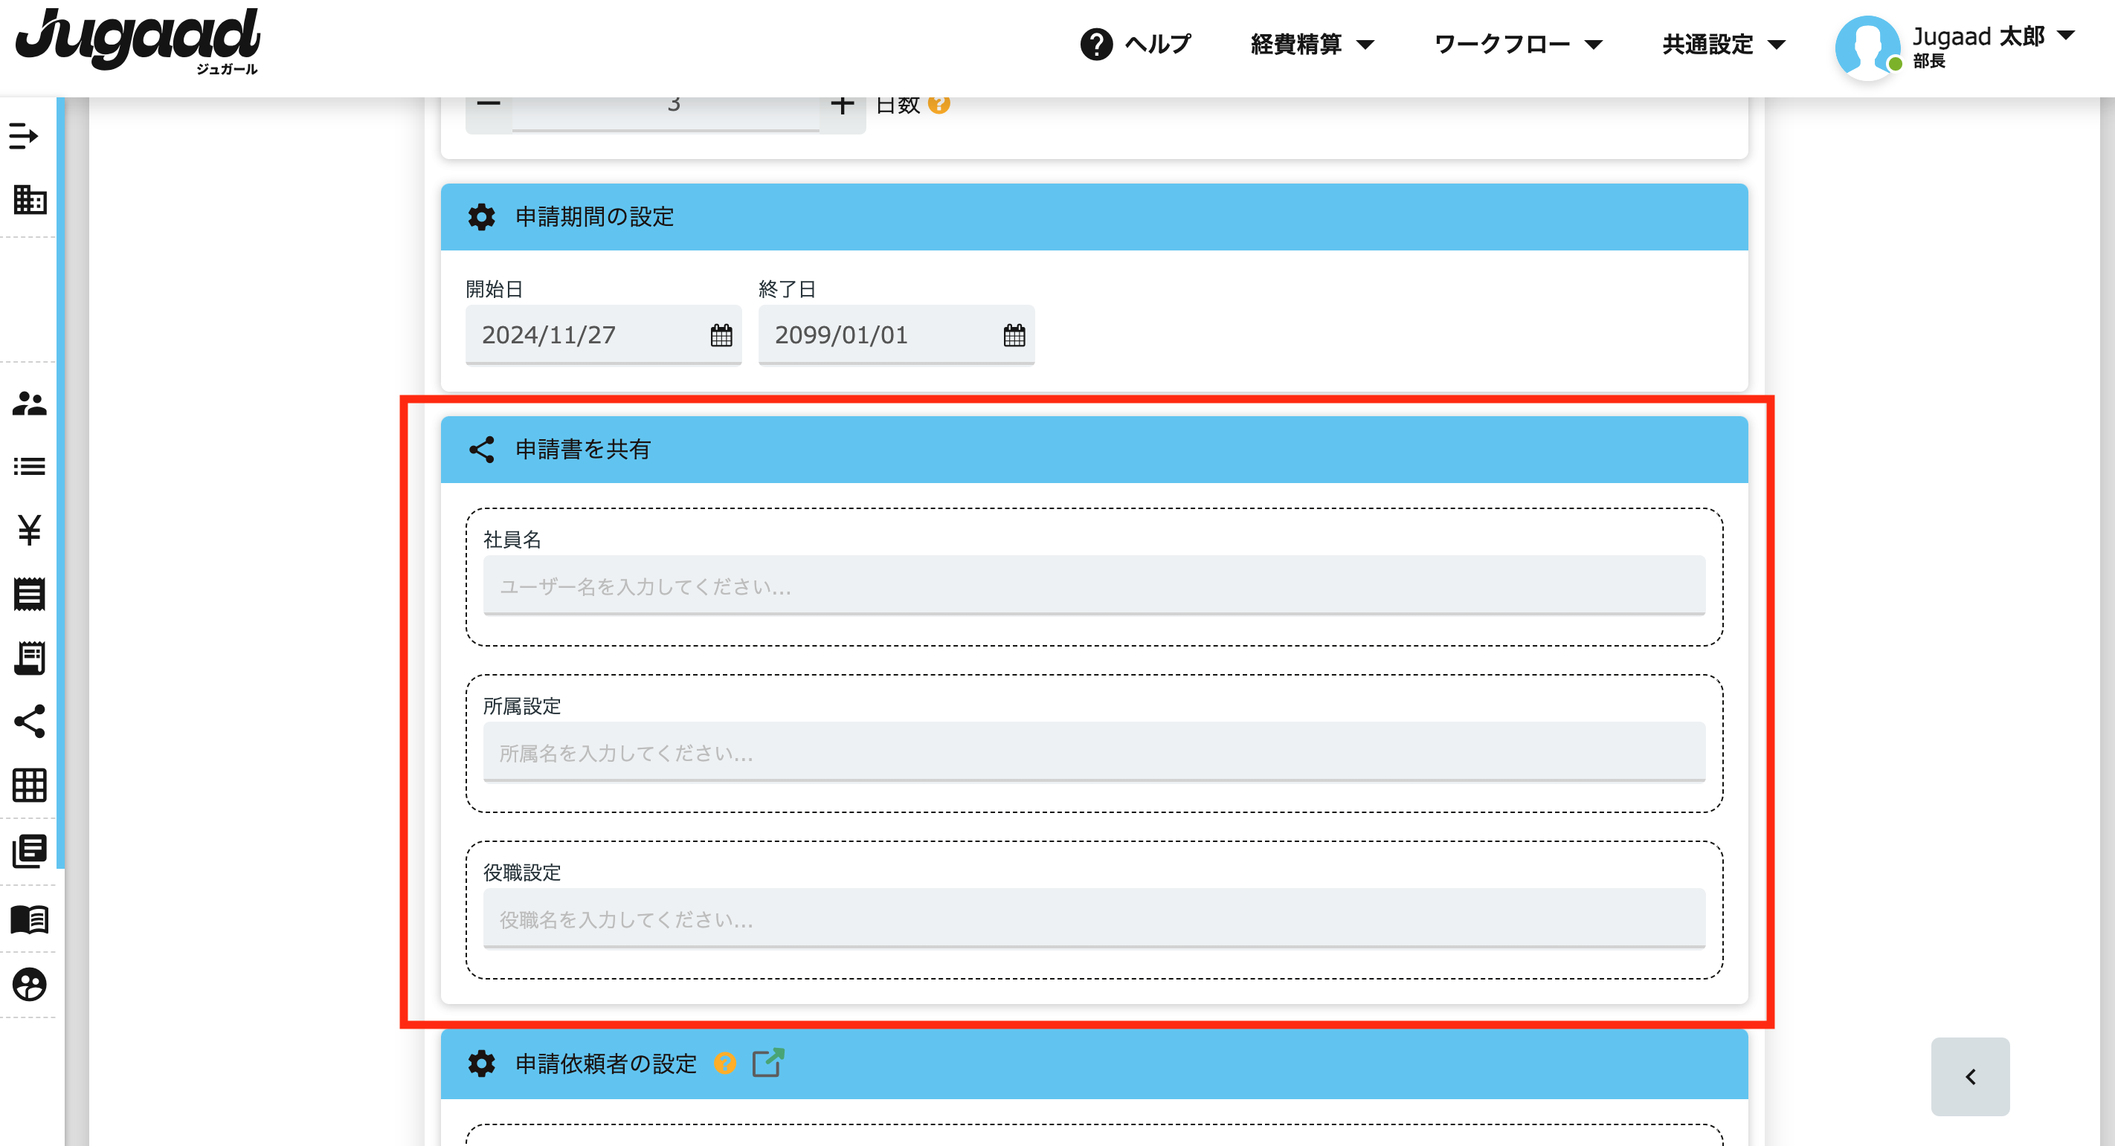Decrease the 日数 value with minus button
This screenshot has width=2115, height=1146.
click(489, 105)
